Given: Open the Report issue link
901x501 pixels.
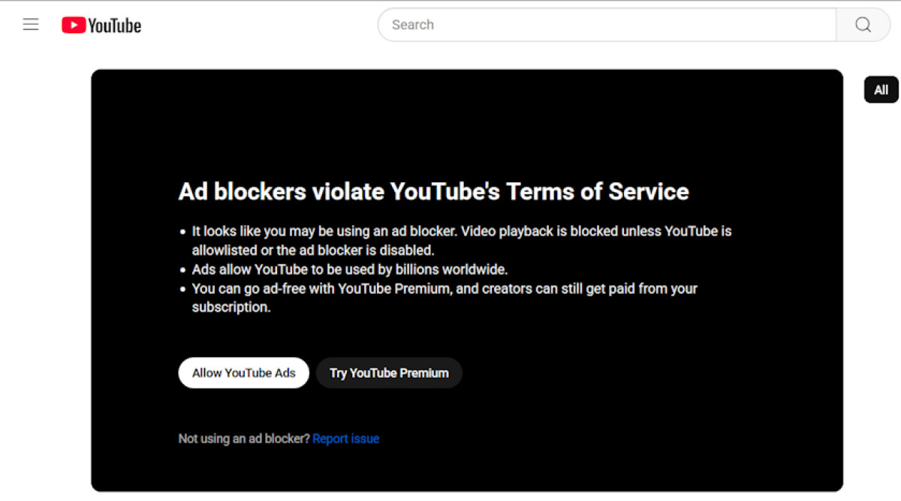Looking at the screenshot, I should [346, 439].
